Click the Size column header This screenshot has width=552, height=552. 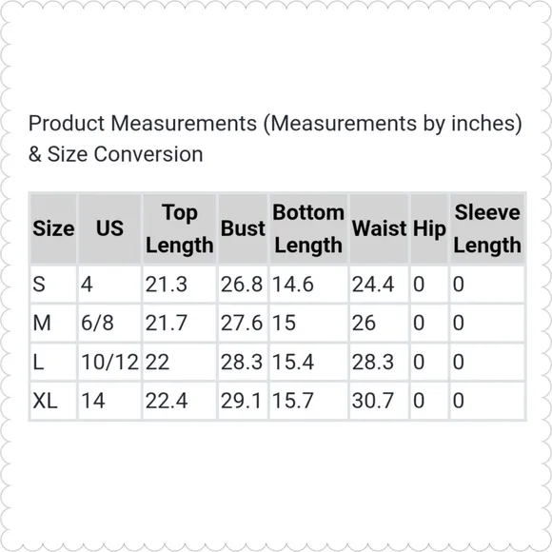(53, 228)
